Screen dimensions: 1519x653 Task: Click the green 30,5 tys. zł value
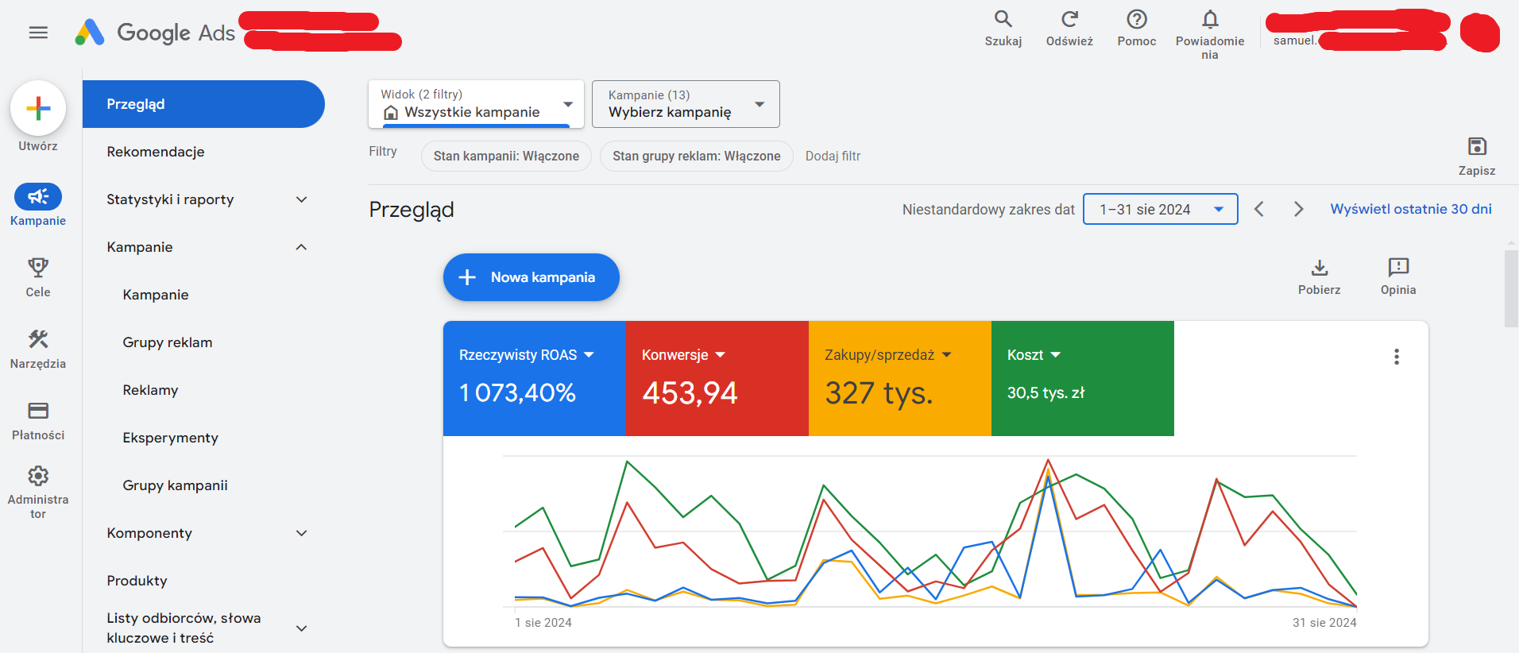tap(1046, 392)
